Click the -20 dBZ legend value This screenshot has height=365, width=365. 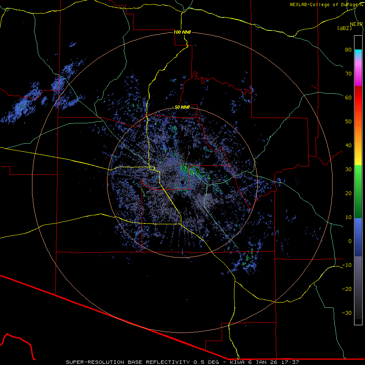(x=347, y=289)
